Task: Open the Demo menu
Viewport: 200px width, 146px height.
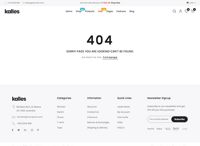Action: (69, 11)
